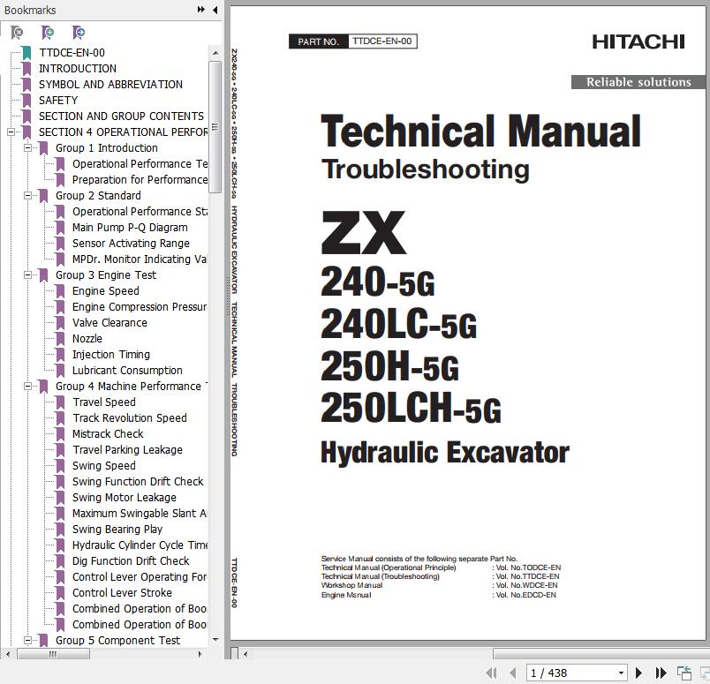Viewport: 710px width, 684px height.
Task: Open Travel Parking Leakage bookmark
Action: [x=127, y=450]
